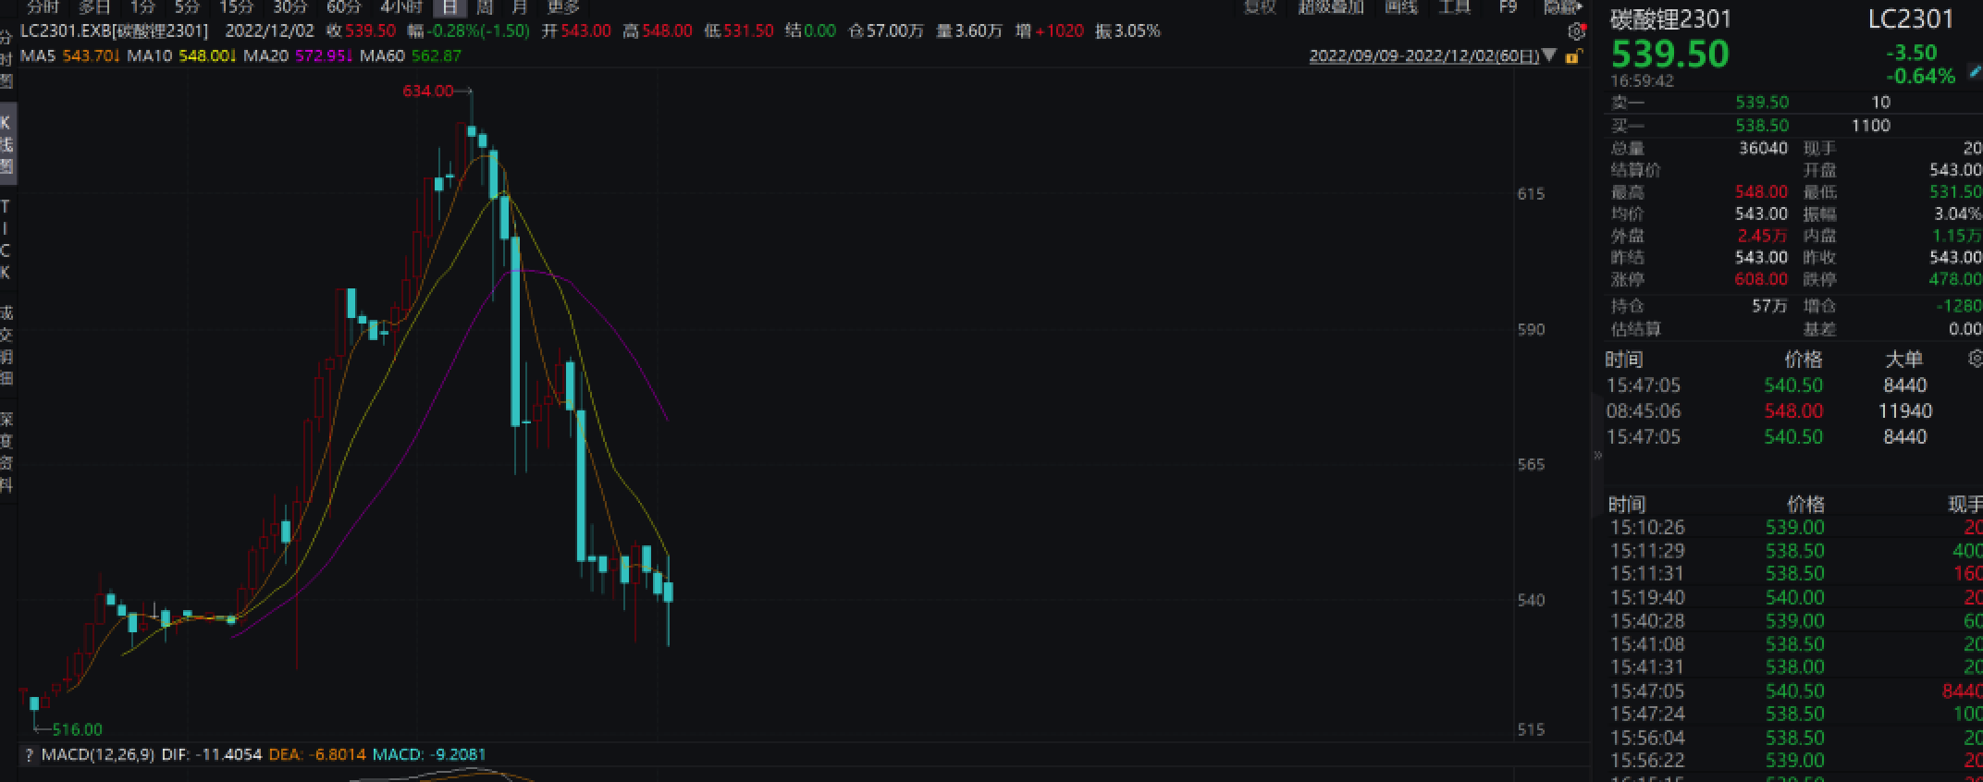
Task: Open the TICK view in left sidebar
Action: [6, 238]
